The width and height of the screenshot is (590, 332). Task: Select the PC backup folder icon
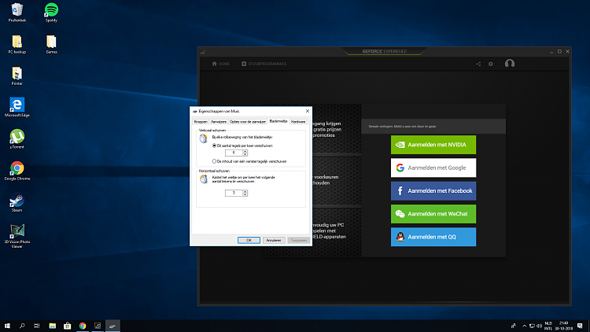[17, 44]
